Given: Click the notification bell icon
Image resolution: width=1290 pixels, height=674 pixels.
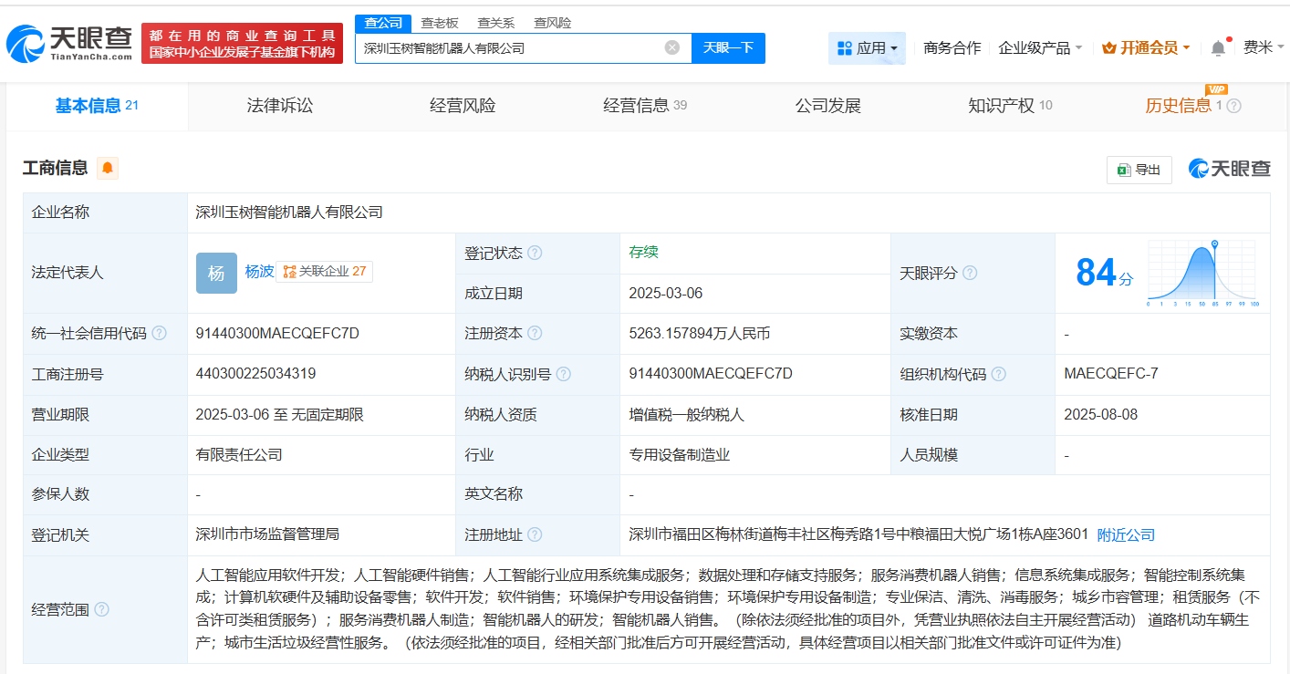Looking at the screenshot, I should tap(1217, 46).
